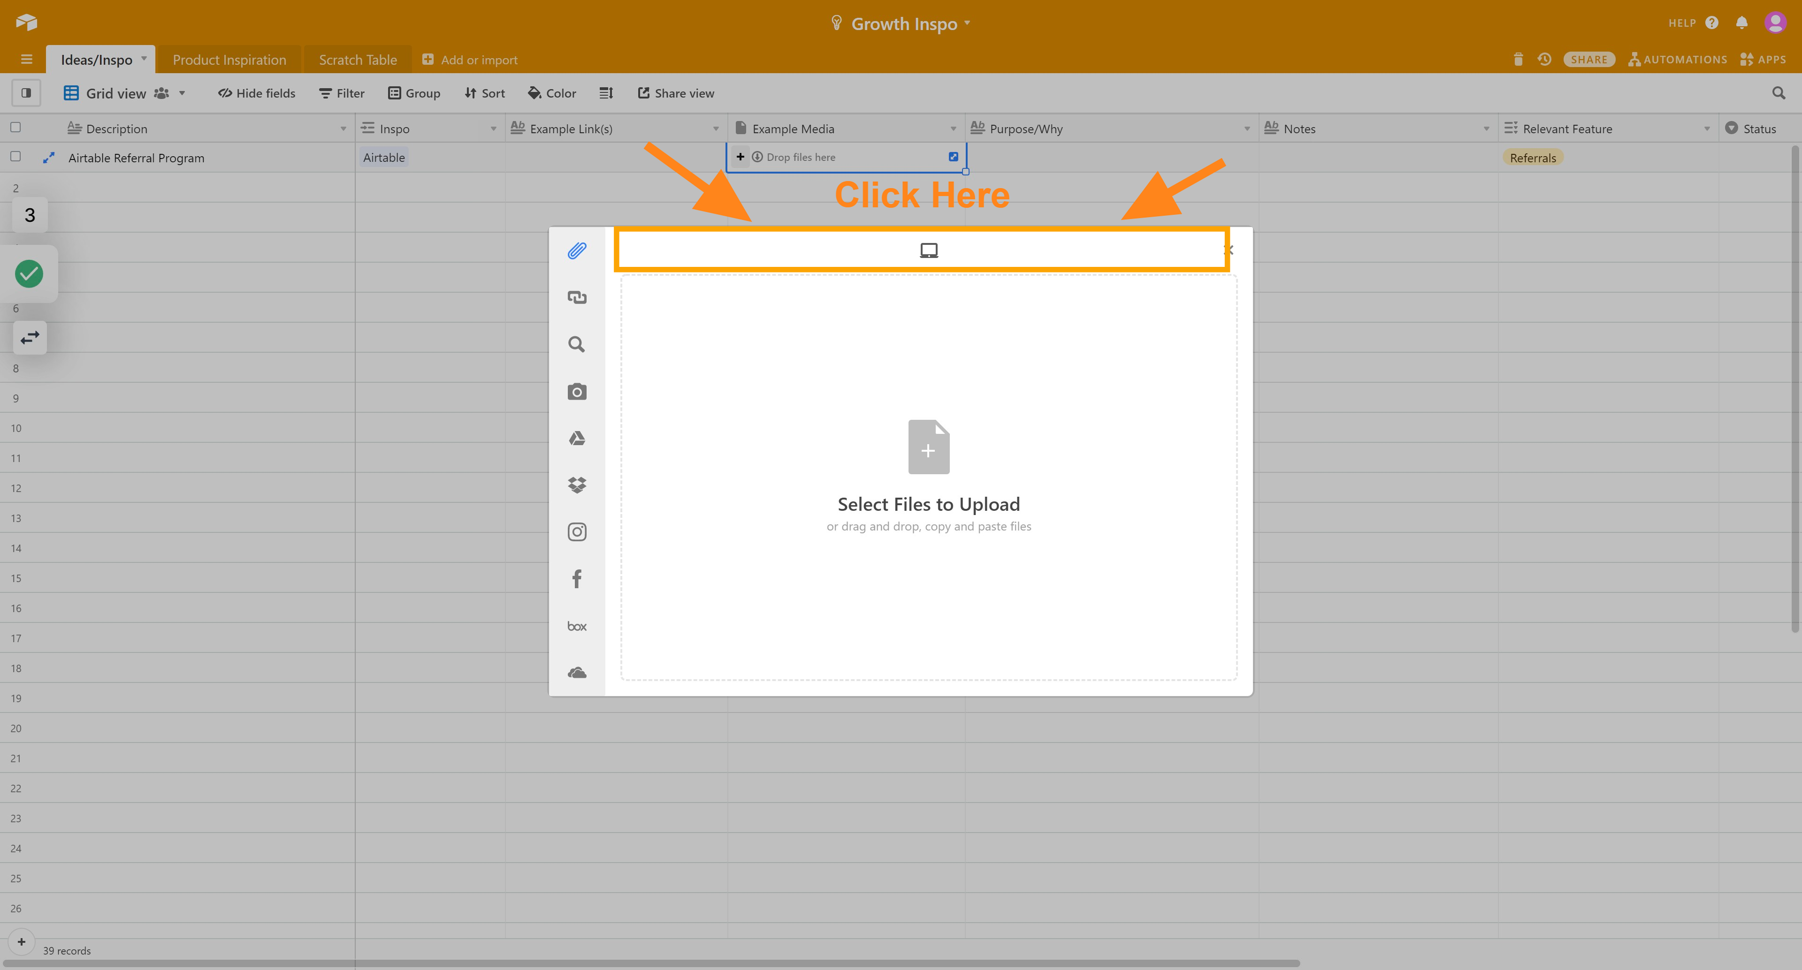Open the Sort menu
Image resolution: width=1802 pixels, height=970 pixels.
[484, 93]
